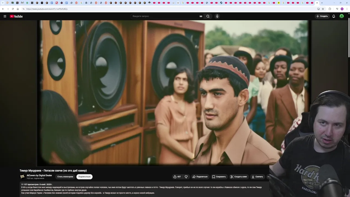Screen dimensions: 350x197
Task: Switch to the Steam tab
Action: 221,3
